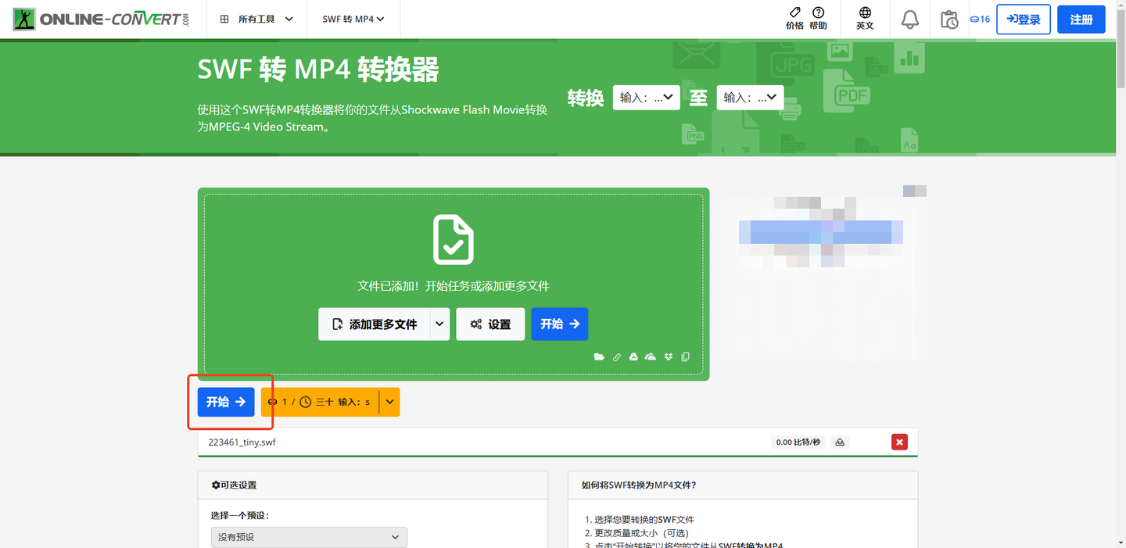This screenshot has height=548, width=1126.
Task: Click 开始 beside the orange credit badge
Action: click(x=226, y=402)
